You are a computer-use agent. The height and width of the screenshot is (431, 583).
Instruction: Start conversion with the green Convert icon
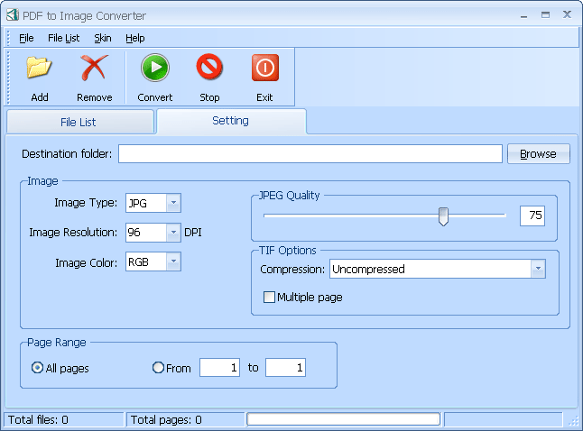pos(155,68)
